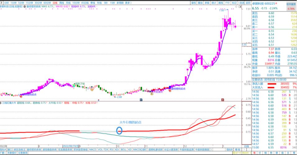This screenshot has height=155, width=297.
Task: Select the VOL-TDX indicator tab
Action: tap(103, 149)
